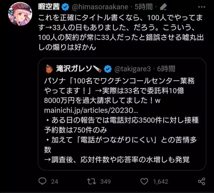Viewport: 214px width, 193px height.
Task: Click 滝沢ガレソ's blue verified badge
Action: point(108,69)
